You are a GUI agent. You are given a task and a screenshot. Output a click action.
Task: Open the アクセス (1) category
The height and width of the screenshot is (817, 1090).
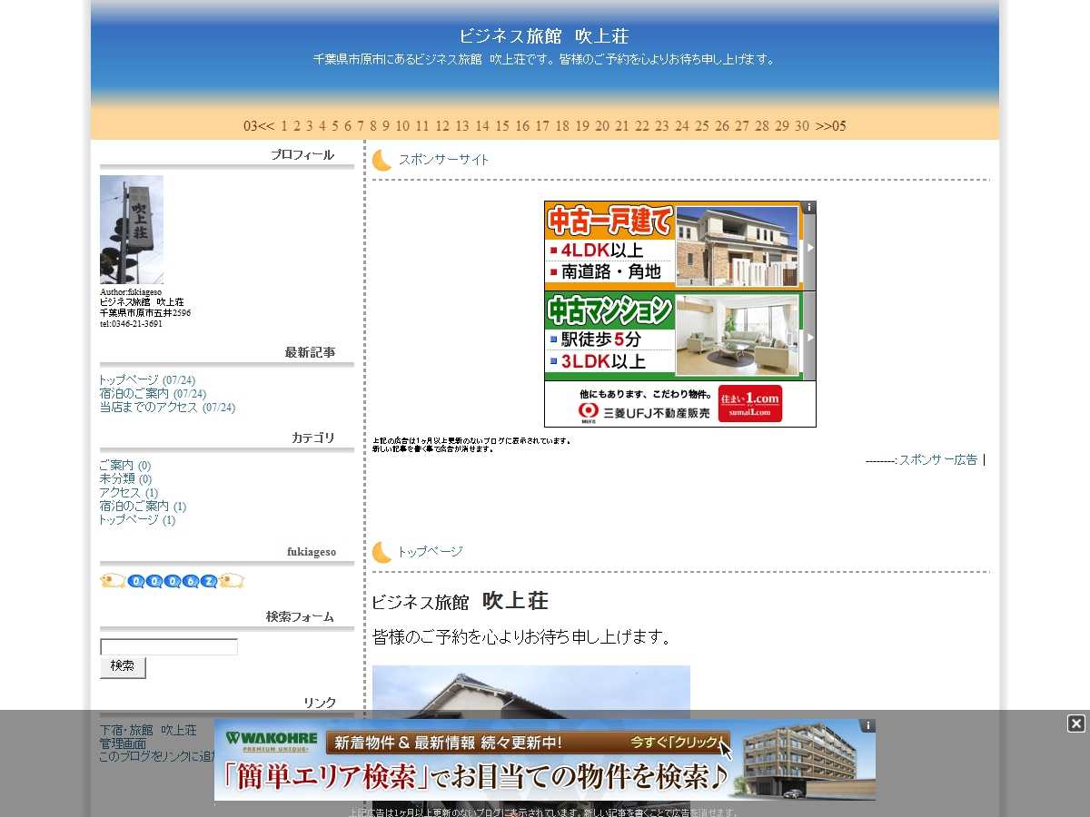(129, 493)
